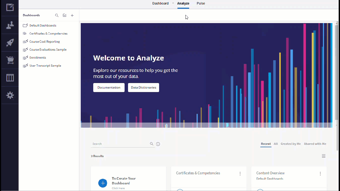Image resolution: width=340 pixels, height=191 pixels.
Task: Click the icon beside User Transcript Sample
Action: point(25,66)
